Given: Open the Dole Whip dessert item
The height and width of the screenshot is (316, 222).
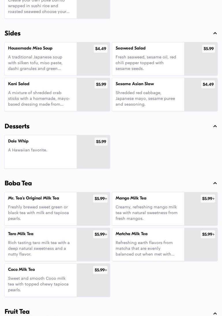Looking at the screenshot, I should click(x=40, y=152).
